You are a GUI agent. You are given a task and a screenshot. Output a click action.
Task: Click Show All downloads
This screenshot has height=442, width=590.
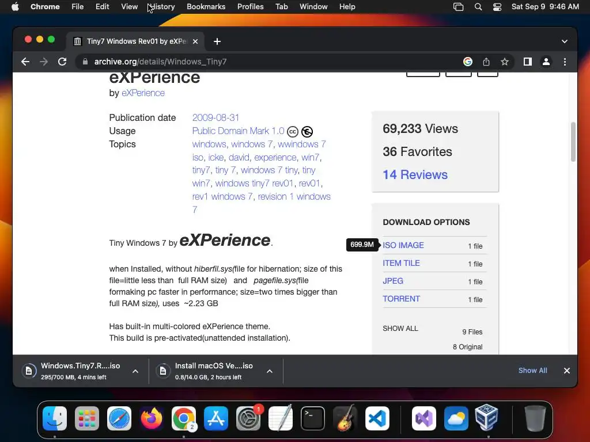tap(532, 371)
